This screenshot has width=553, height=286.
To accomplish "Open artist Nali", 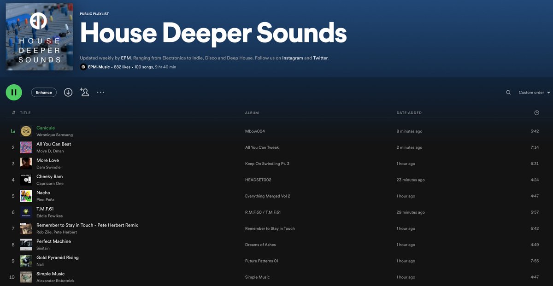I will click(x=39, y=264).
